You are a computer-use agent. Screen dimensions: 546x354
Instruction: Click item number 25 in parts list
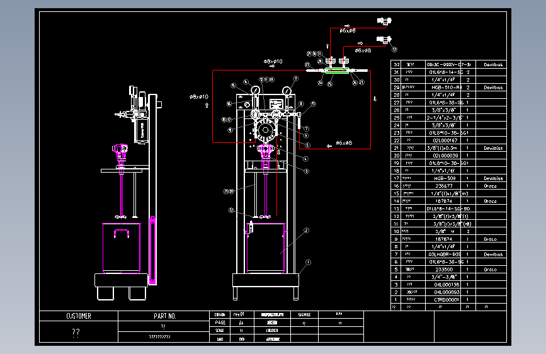[396, 118]
